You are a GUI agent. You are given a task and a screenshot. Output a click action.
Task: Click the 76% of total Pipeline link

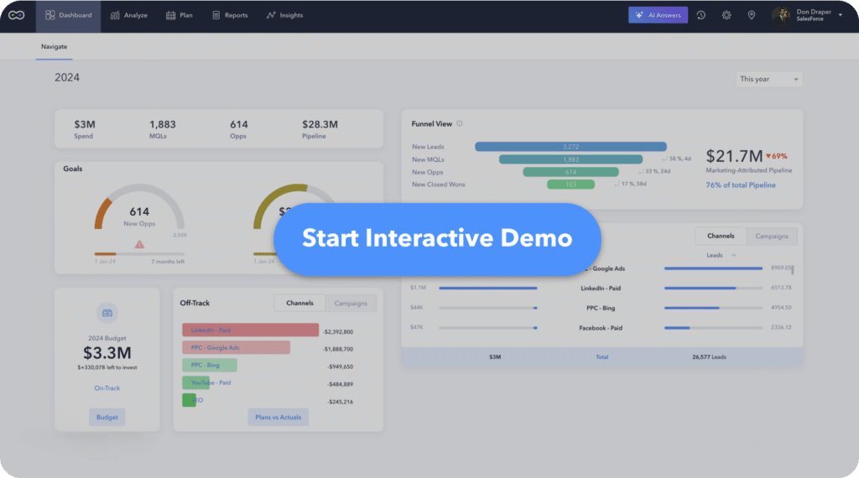pos(741,185)
